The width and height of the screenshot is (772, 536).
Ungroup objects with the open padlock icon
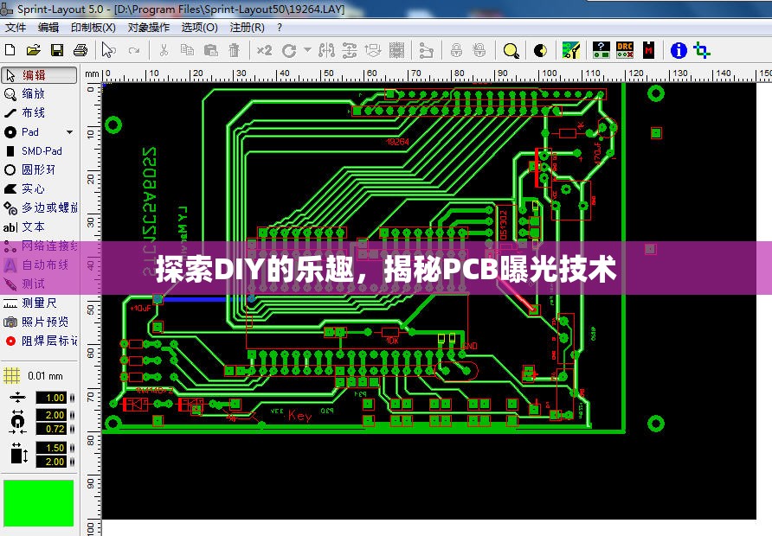479,50
